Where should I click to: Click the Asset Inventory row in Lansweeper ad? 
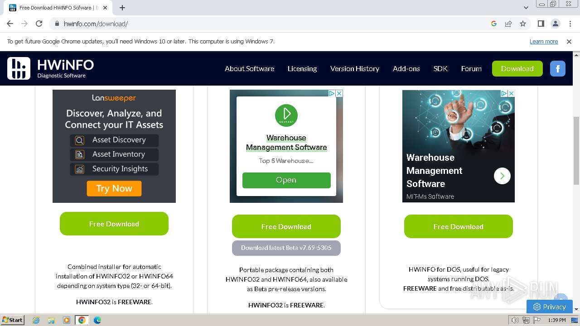click(114, 154)
